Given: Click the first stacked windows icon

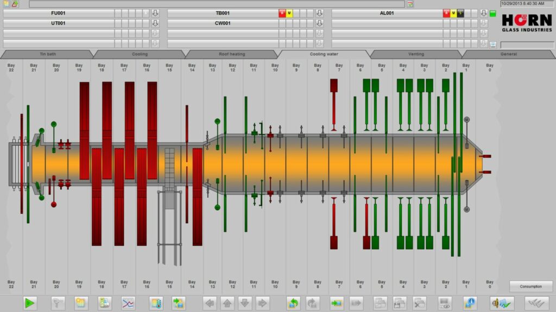Looking at the screenshot, I should coord(381,303).
